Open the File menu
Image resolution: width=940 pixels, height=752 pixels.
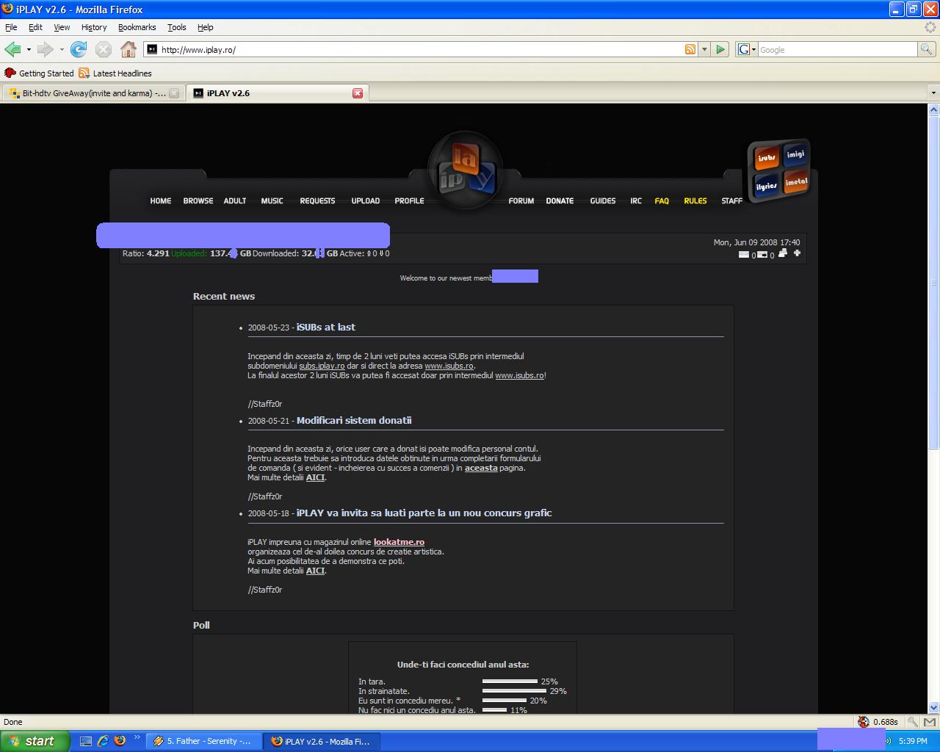tap(11, 27)
